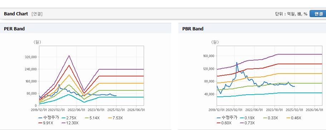The width and height of the screenshot is (326, 130).
Task: Click the 2025/02/01 axis label in PER chart
Action: coord(116,109)
